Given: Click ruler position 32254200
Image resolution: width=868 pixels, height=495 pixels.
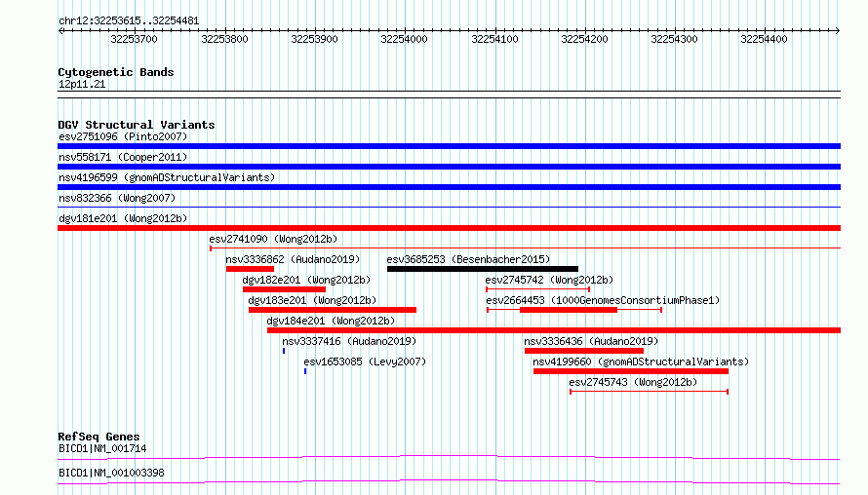Looking at the screenshot, I should click(584, 39).
